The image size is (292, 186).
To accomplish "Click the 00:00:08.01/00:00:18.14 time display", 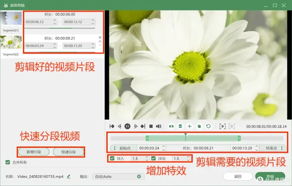I will pos(266,127).
